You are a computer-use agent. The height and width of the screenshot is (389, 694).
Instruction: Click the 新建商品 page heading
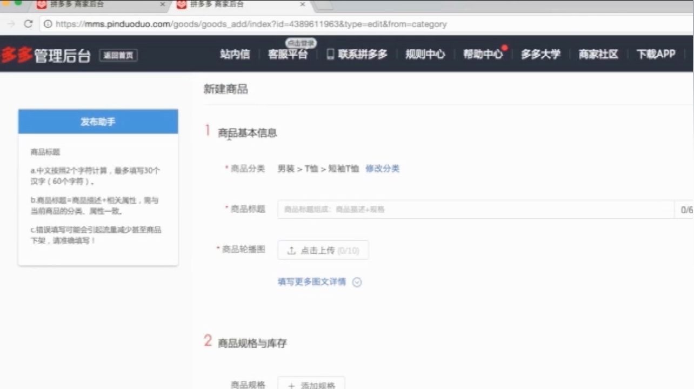click(x=225, y=89)
